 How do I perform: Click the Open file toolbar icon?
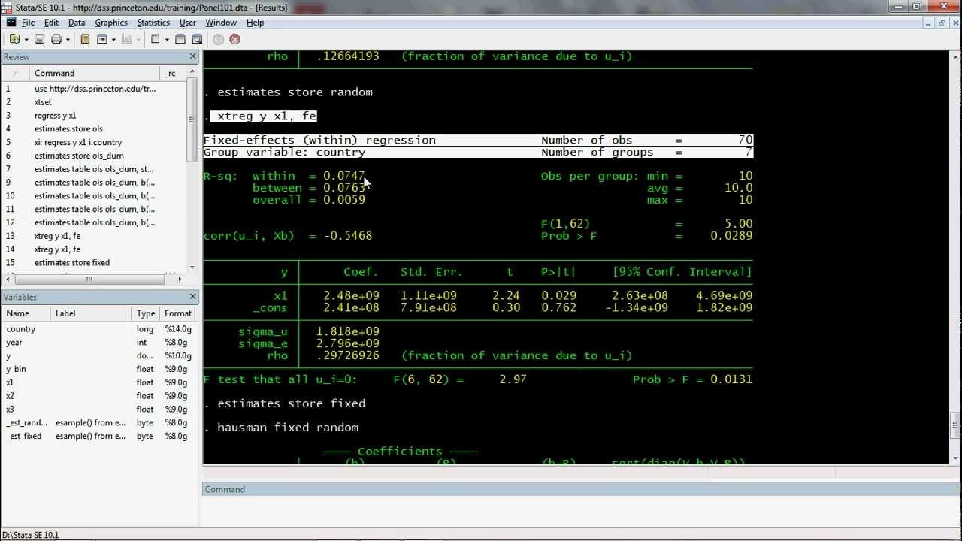(x=14, y=39)
